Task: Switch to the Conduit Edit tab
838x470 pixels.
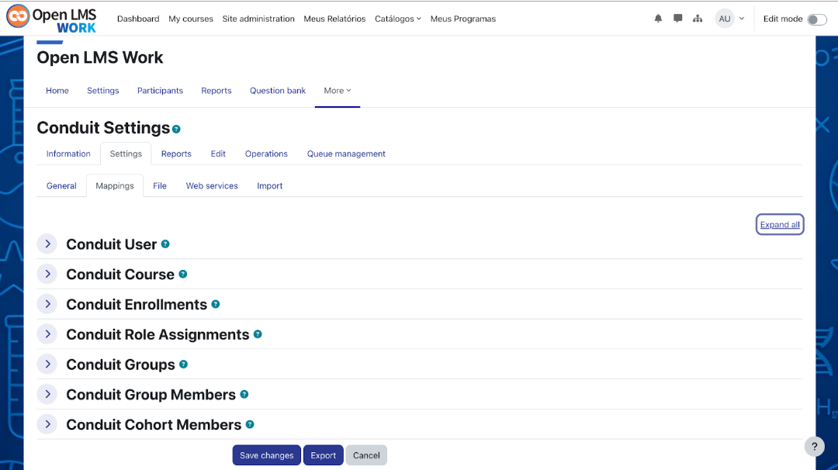Action: coord(218,154)
